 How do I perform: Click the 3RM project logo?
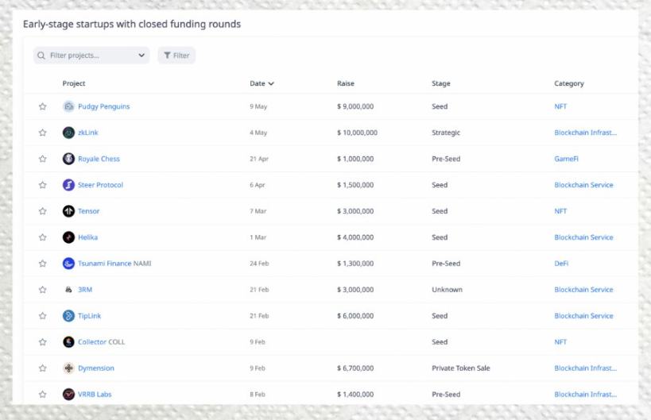pos(68,290)
